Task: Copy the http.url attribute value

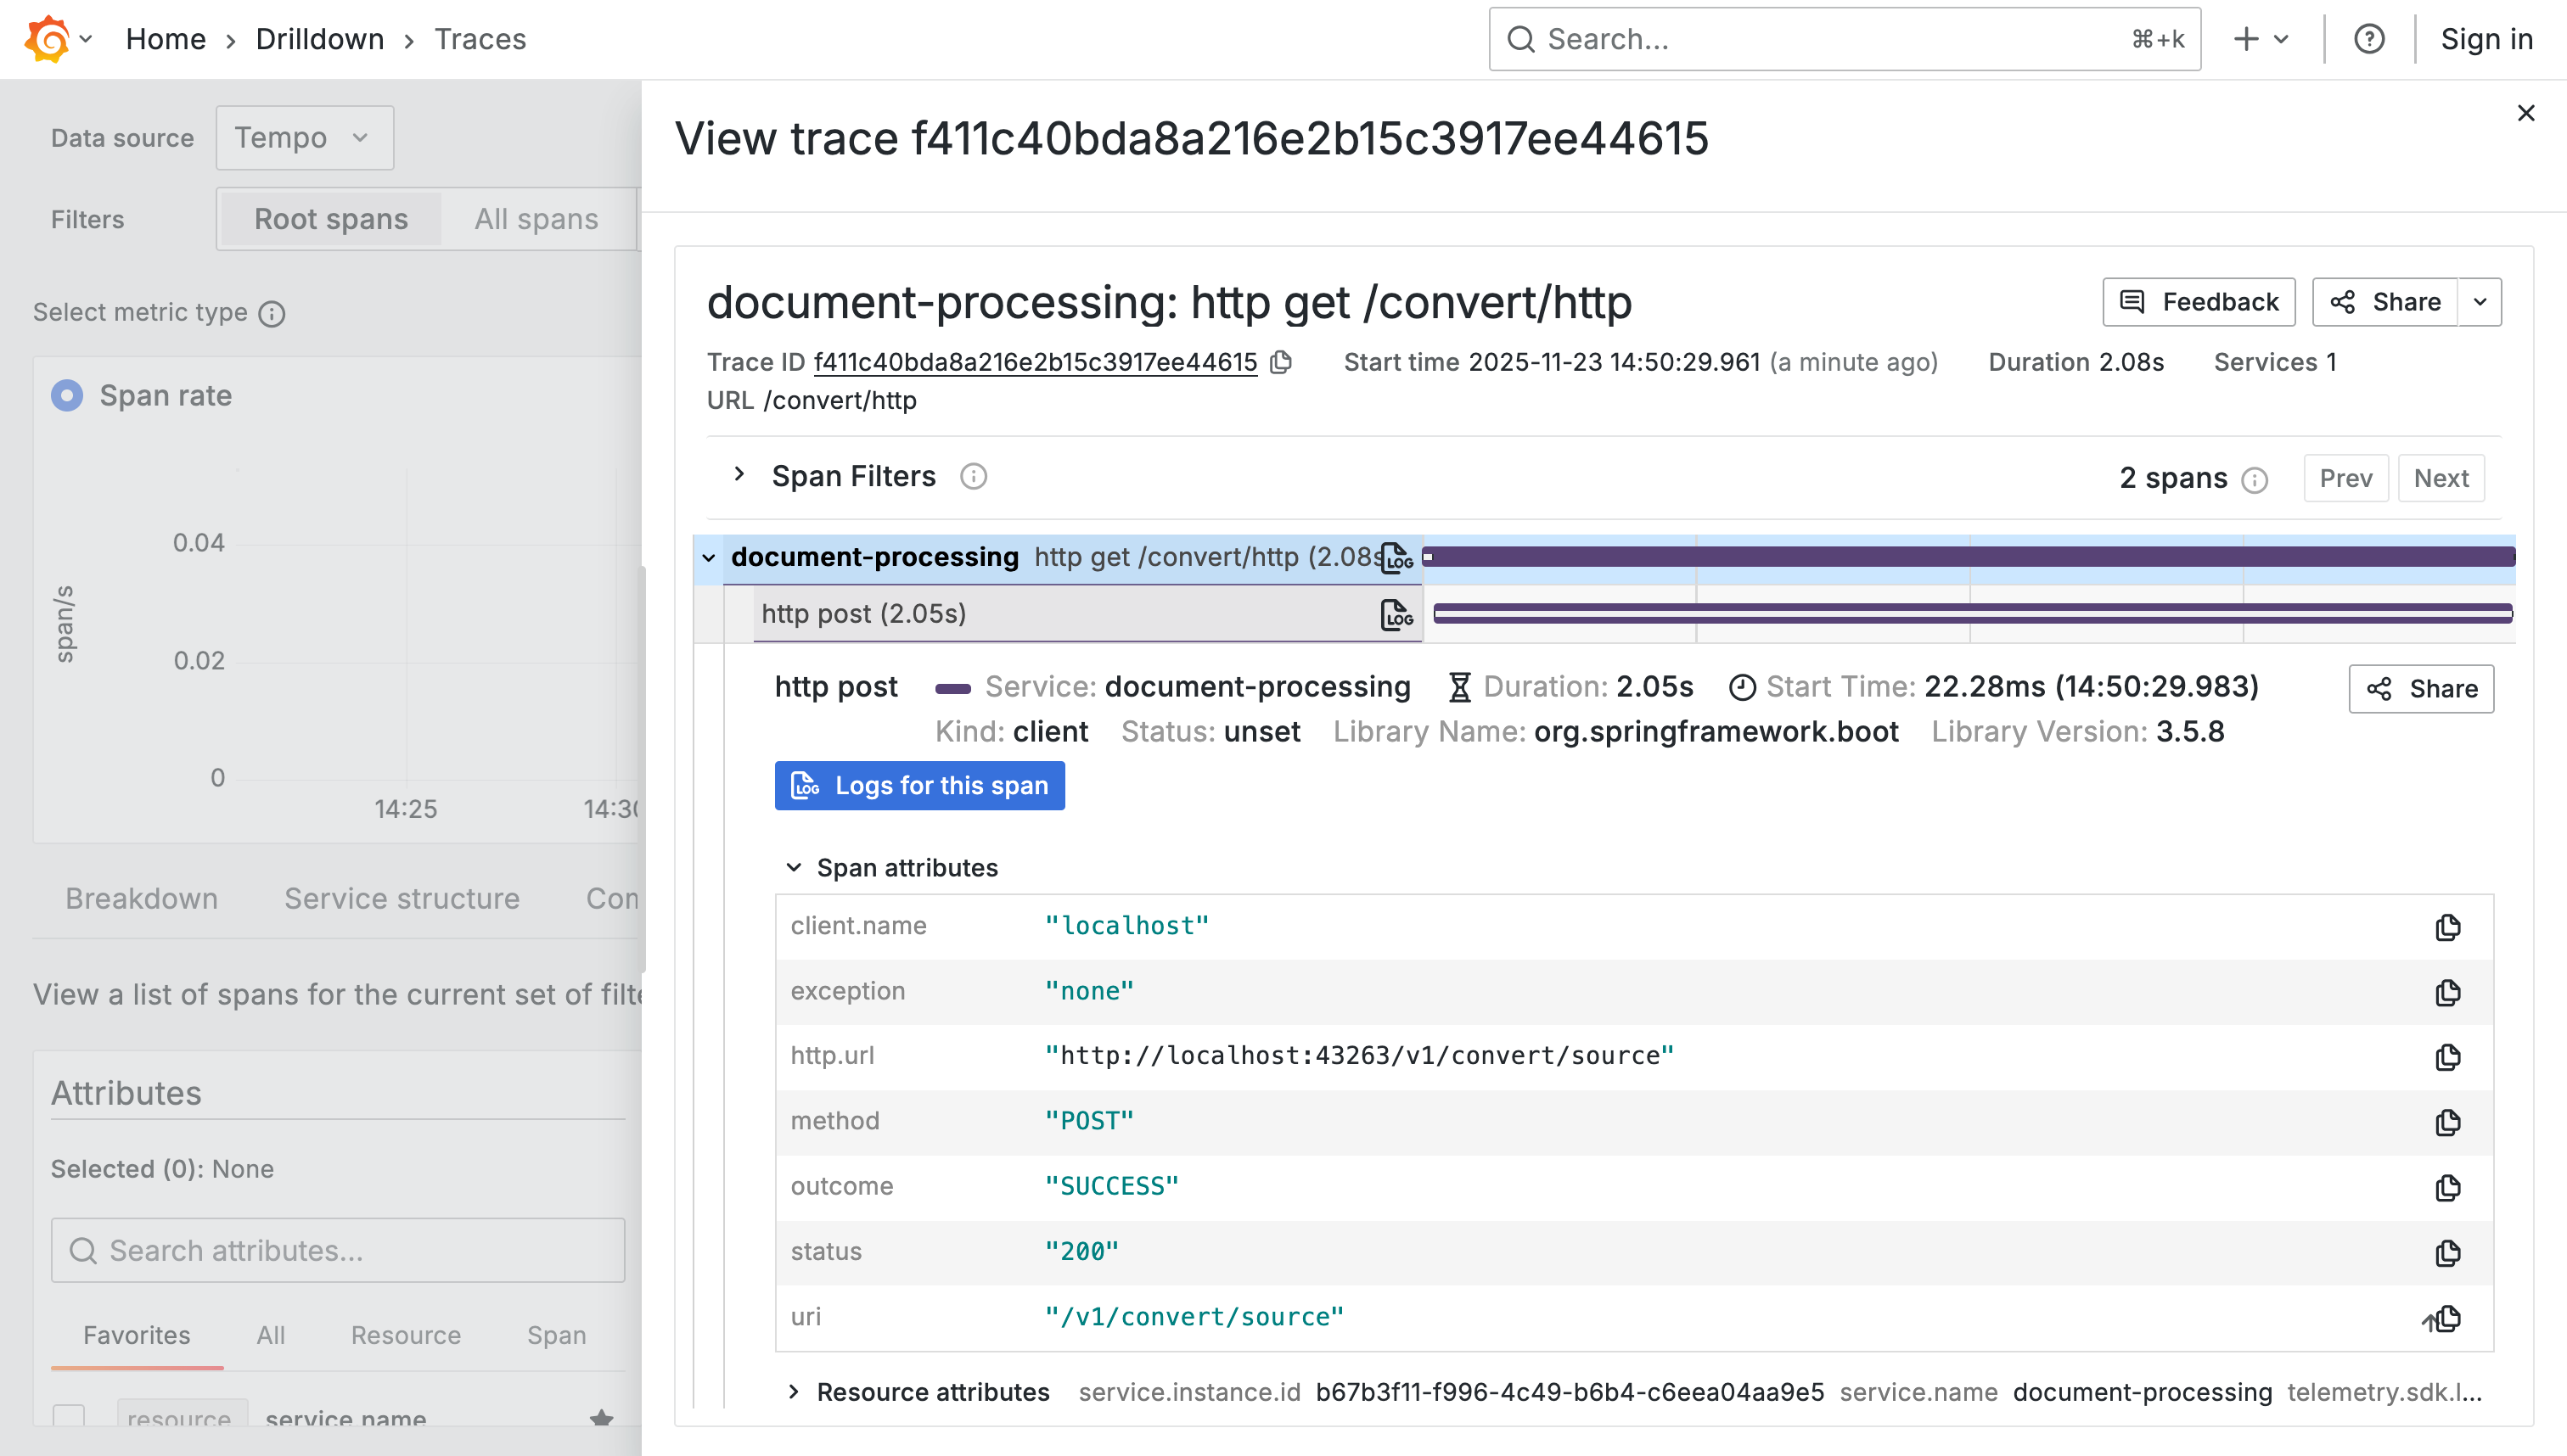Action: [x=2447, y=1056]
